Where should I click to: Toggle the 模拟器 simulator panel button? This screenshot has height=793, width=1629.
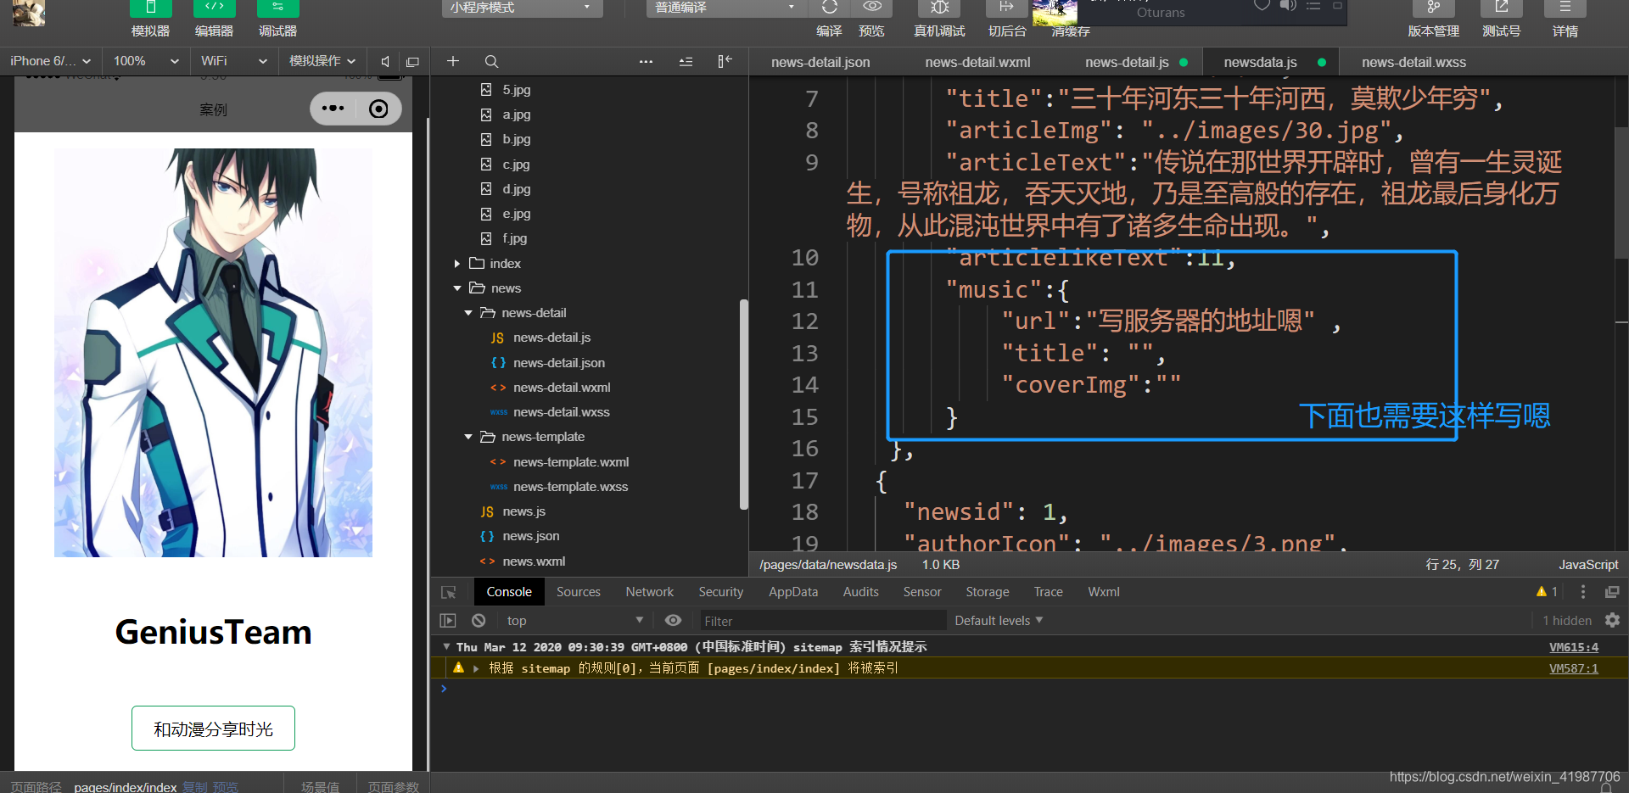pos(150,10)
